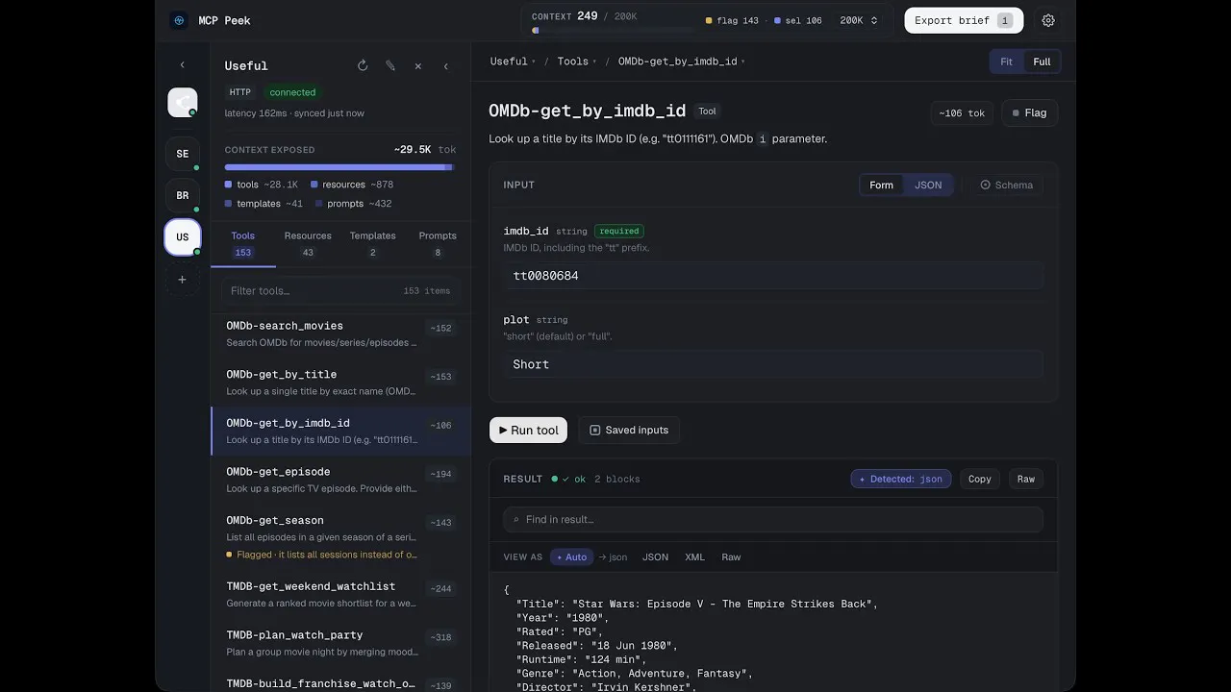This screenshot has width=1231, height=692.
Task: Click the flag 143 indicator
Action: [732, 20]
